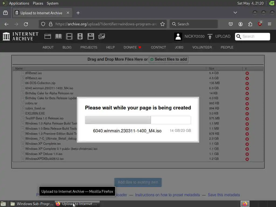Open Instructions on how to preset metadata
The width and height of the screenshot is (276, 207).
click(x=167, y=195)
